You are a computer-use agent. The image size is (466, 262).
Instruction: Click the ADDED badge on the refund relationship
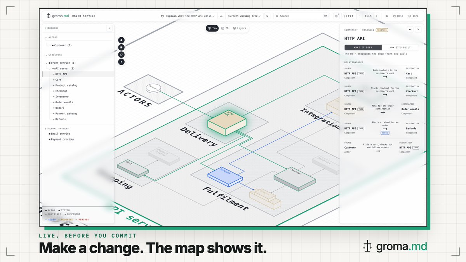tap(385, 133)
